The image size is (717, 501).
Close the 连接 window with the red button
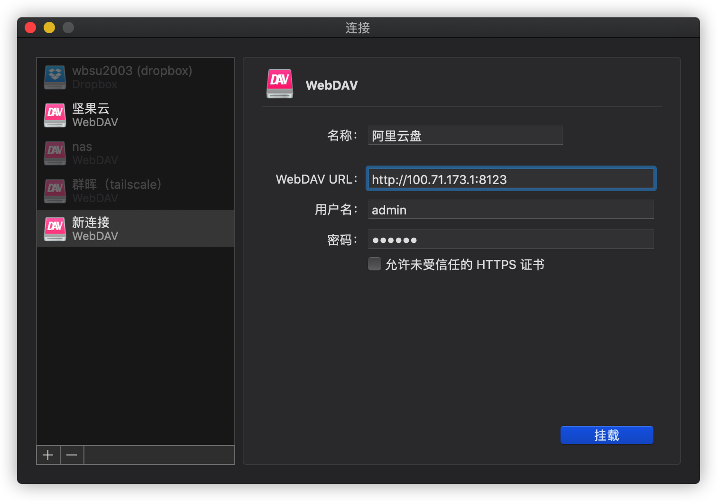[30, 28]
